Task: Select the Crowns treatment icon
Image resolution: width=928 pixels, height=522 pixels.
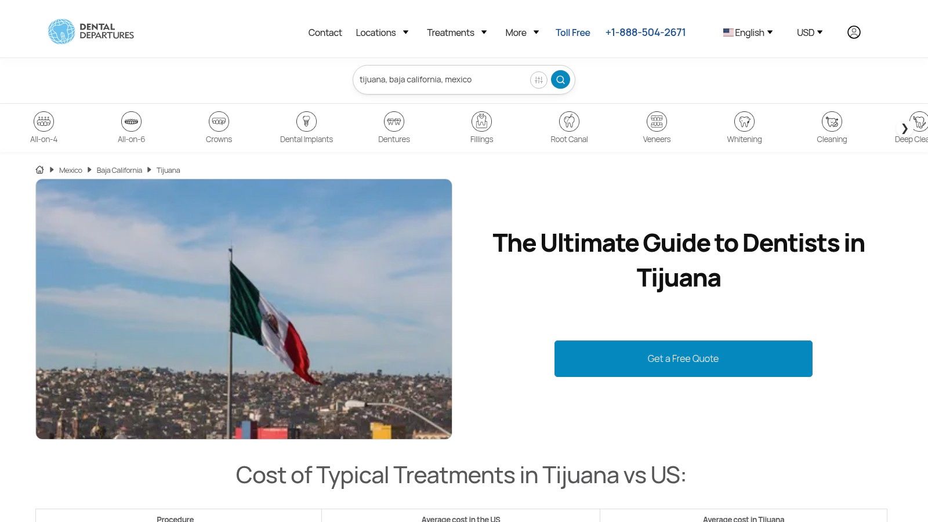Action: [219, 122]
